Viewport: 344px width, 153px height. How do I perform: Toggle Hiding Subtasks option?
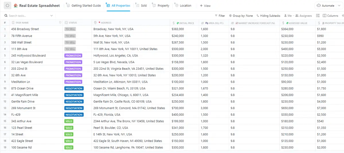click(x=268, y=16)
